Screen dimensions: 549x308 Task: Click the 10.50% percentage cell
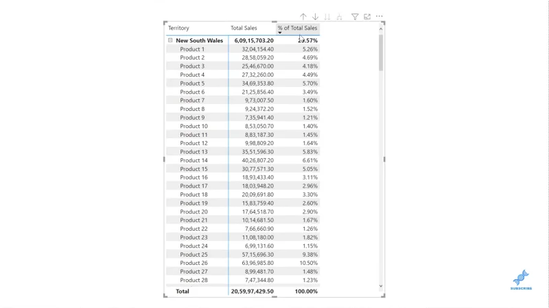[x=308, y=263]
